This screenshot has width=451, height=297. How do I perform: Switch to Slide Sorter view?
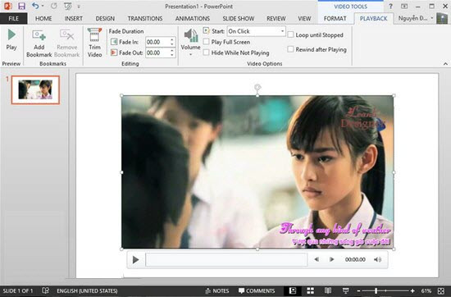[x=310, y=290]
